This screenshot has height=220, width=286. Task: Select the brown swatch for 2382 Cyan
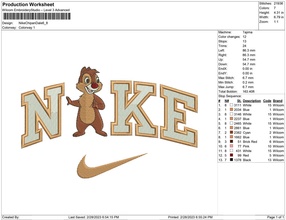point(231,132)
